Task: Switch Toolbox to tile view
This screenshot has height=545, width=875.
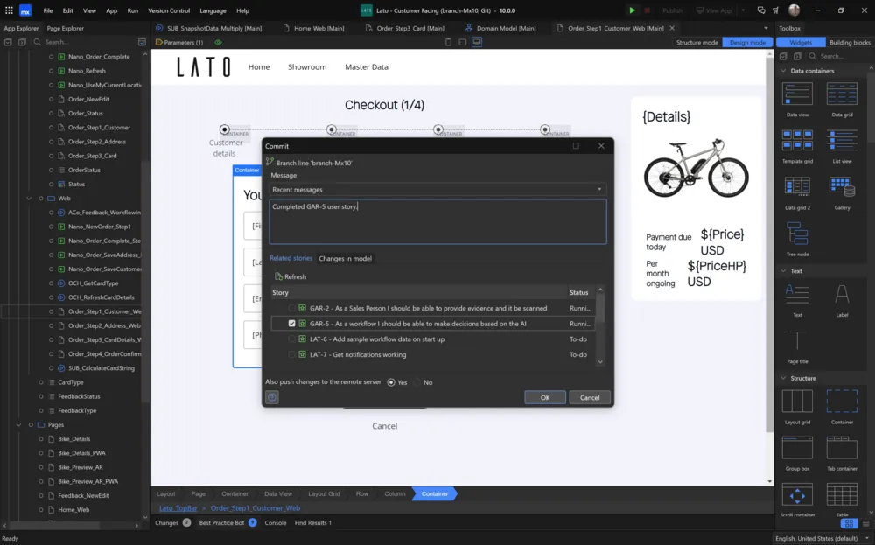Action: point(849,523)
